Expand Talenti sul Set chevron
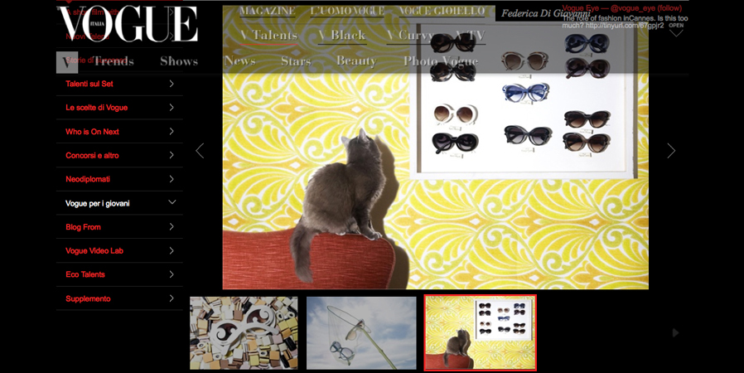This screenshot has height=373, width=744. 172,84
